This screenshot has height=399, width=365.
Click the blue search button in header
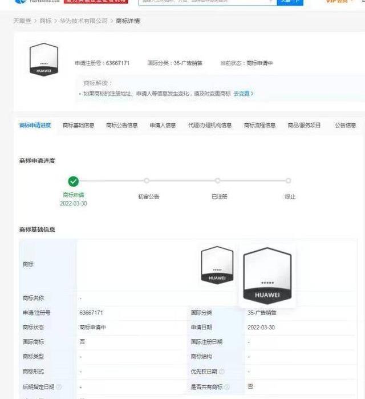tap(290, 2)
